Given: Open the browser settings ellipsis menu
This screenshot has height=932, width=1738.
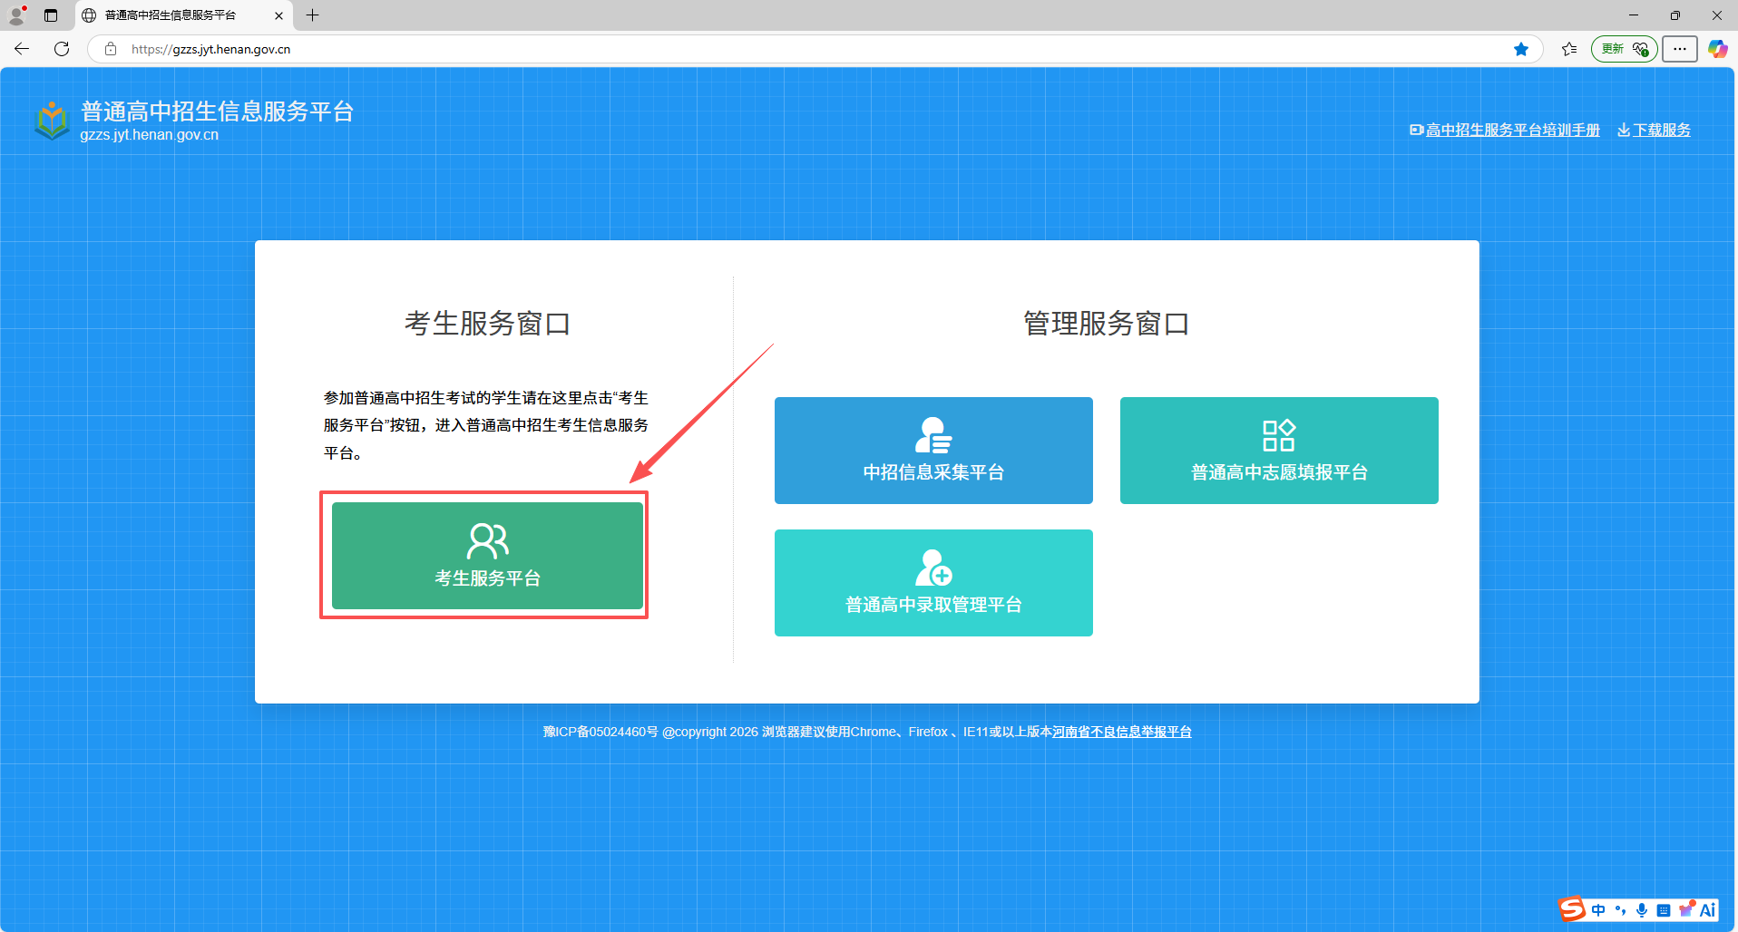Looking at the screenshot, I should [x=1680, y=49].
